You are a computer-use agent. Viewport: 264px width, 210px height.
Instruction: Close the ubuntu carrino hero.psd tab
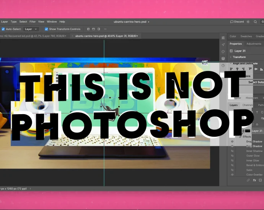(72, 36)
